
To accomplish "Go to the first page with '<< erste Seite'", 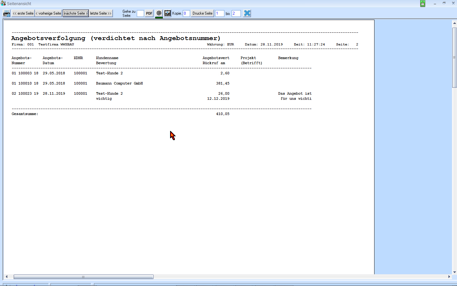I will pyautogui.click(x=23, y=13).
